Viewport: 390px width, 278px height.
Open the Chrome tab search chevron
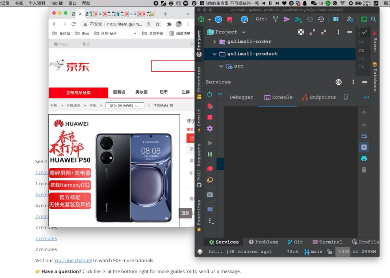click(188, 14)
